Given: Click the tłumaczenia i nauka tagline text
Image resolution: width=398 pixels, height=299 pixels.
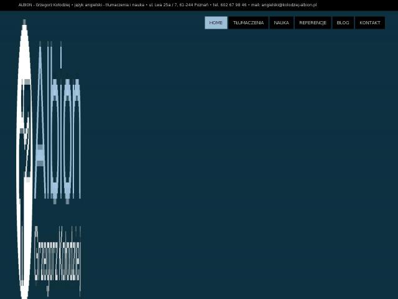Looking at the screenshot, I should [x=125, y=5].
